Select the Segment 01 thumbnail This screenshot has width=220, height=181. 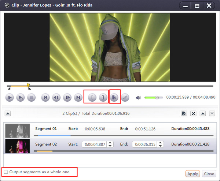click(18, 130)
